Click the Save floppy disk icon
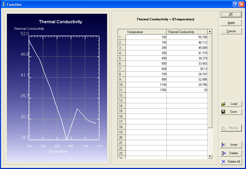 (x=223, y=112)
